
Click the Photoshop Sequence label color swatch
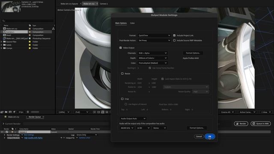click(x=30, y=38)
